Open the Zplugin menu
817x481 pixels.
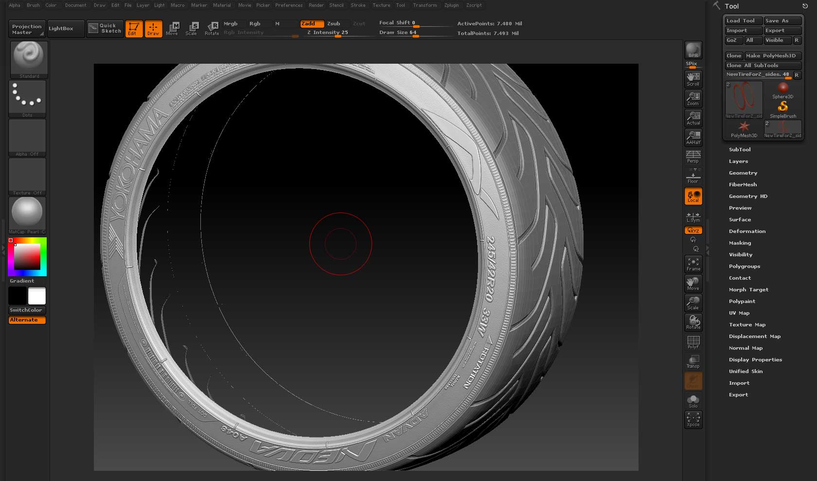[451, 5]
